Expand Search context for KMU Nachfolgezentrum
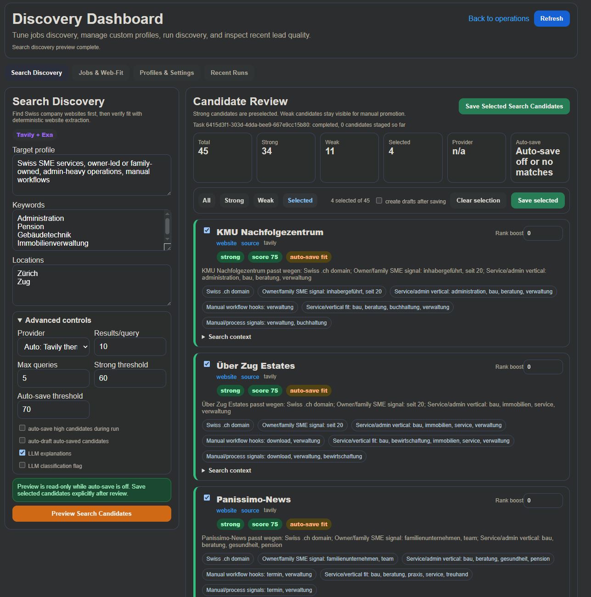The image size is (591, 597). [x=226, y=337]
